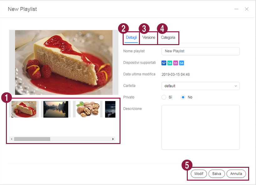
Task: Click the S4 supported device icon
Action: click(x=182, y=63)
